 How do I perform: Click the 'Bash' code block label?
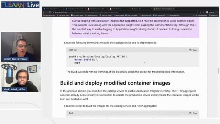(x=71, y=113)
